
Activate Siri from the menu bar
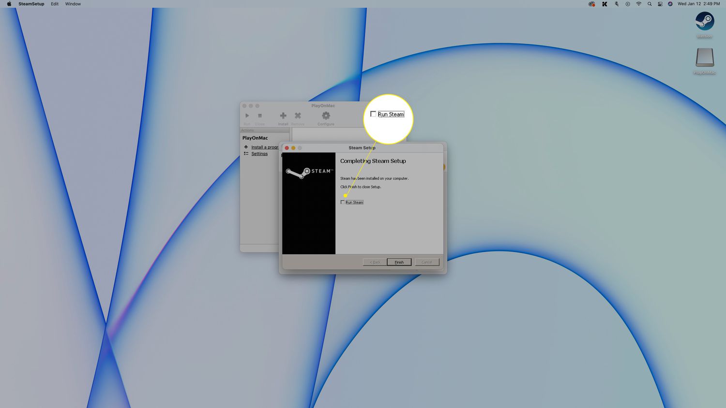[670, 4]
